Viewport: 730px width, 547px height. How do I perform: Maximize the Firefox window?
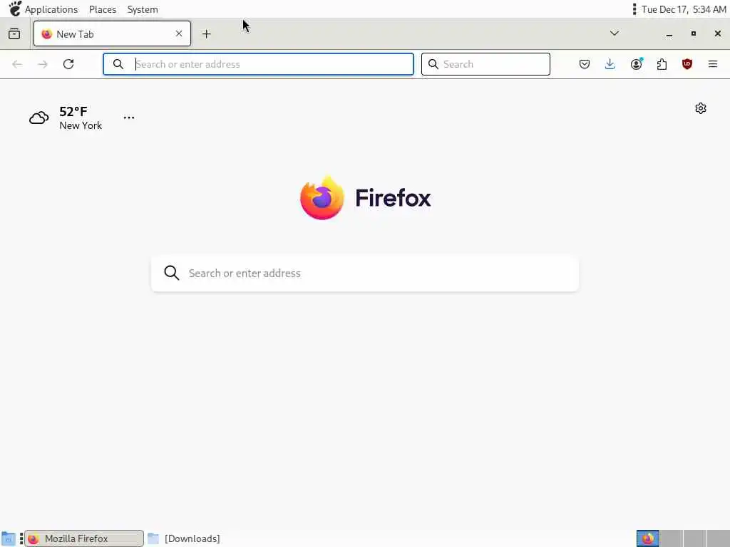(x=693, y=33)
